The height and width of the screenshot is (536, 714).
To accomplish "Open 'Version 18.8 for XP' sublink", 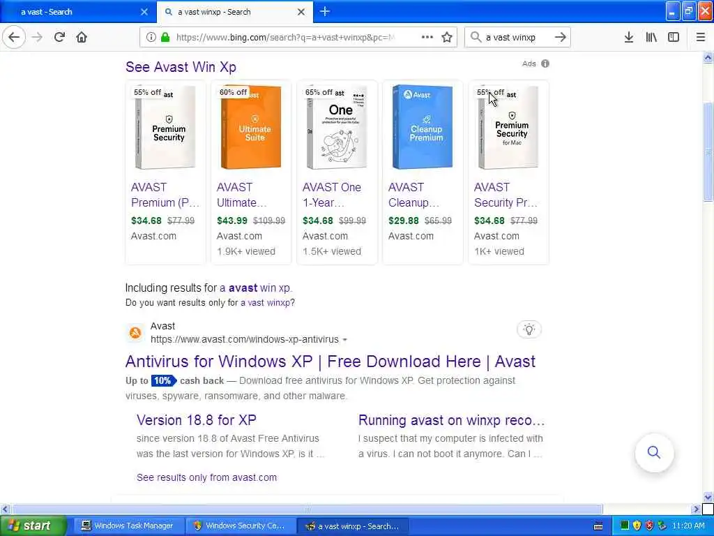I will coord(196,420).
